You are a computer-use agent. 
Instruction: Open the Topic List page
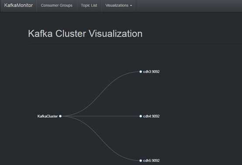[x=89, y=5]
